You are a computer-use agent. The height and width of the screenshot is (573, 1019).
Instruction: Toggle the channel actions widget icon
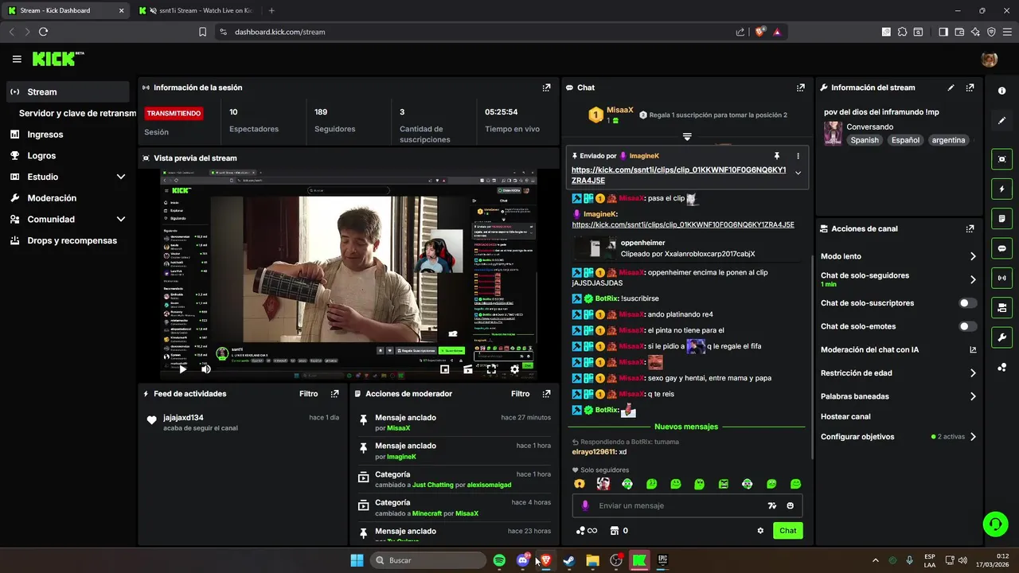click(1002, 307)
